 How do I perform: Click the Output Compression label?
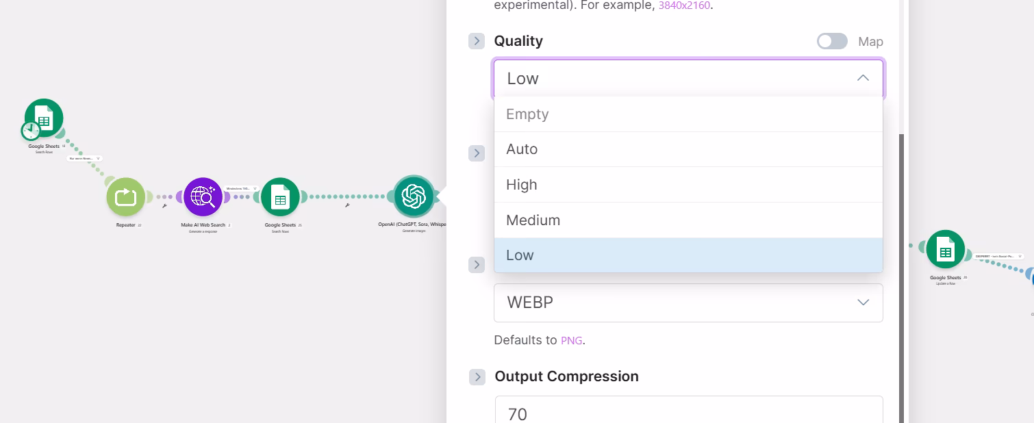(x=566, y=376)
